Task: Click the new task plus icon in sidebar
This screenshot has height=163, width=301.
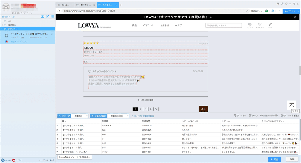Action: [47, 17]
